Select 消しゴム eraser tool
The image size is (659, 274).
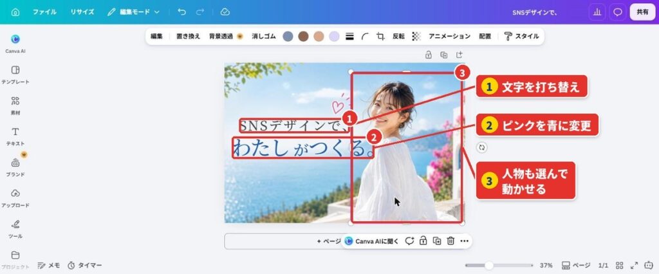pyautogui.click(x=263, y=37)
